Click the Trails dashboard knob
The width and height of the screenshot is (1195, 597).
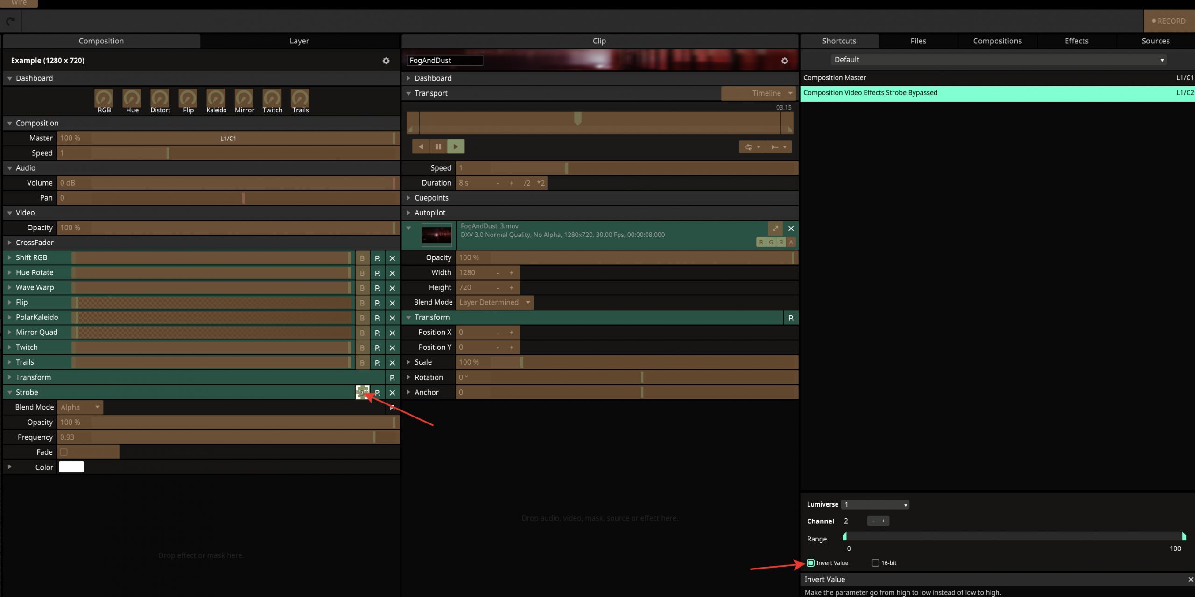coord(300,98)
